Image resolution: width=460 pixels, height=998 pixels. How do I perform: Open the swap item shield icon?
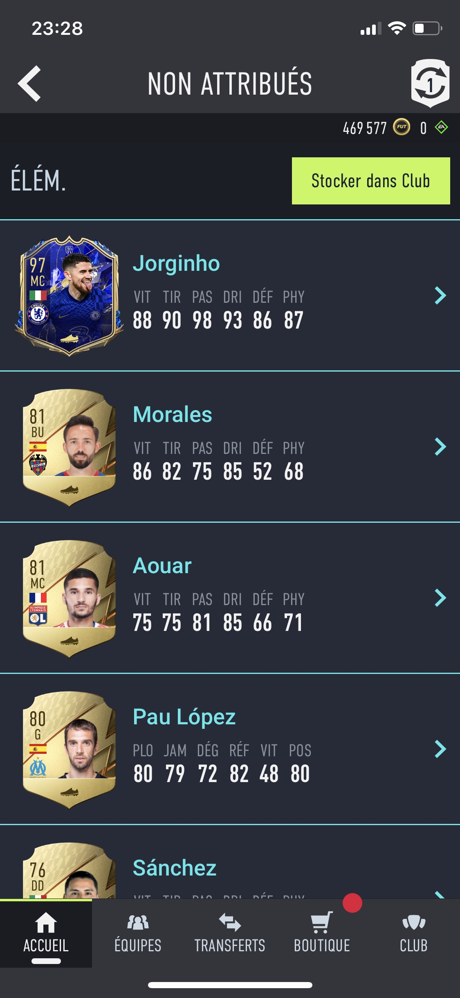(430, 83)
